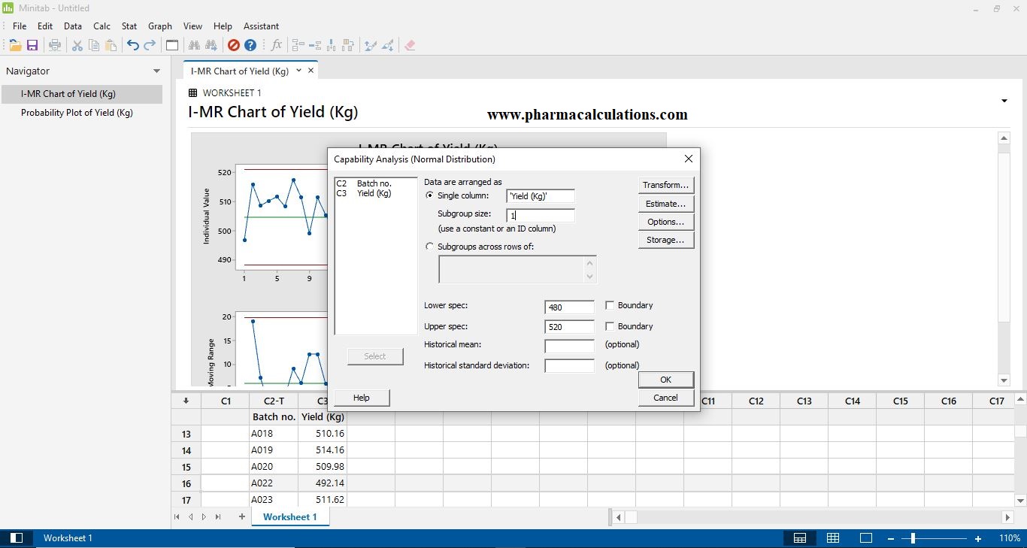This screenshot has width=1027, height=548.
Task: Expand the output pane options arrow
Action: [x=1004, y=100]
